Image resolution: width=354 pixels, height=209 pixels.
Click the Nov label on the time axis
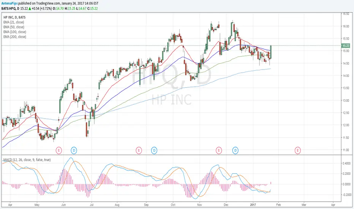[x=199, y=205]
